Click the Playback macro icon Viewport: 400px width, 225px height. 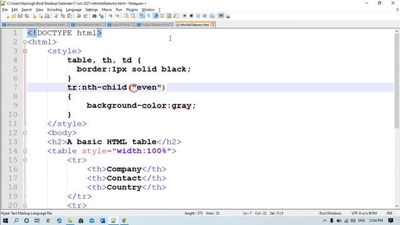tap(198, 16)
